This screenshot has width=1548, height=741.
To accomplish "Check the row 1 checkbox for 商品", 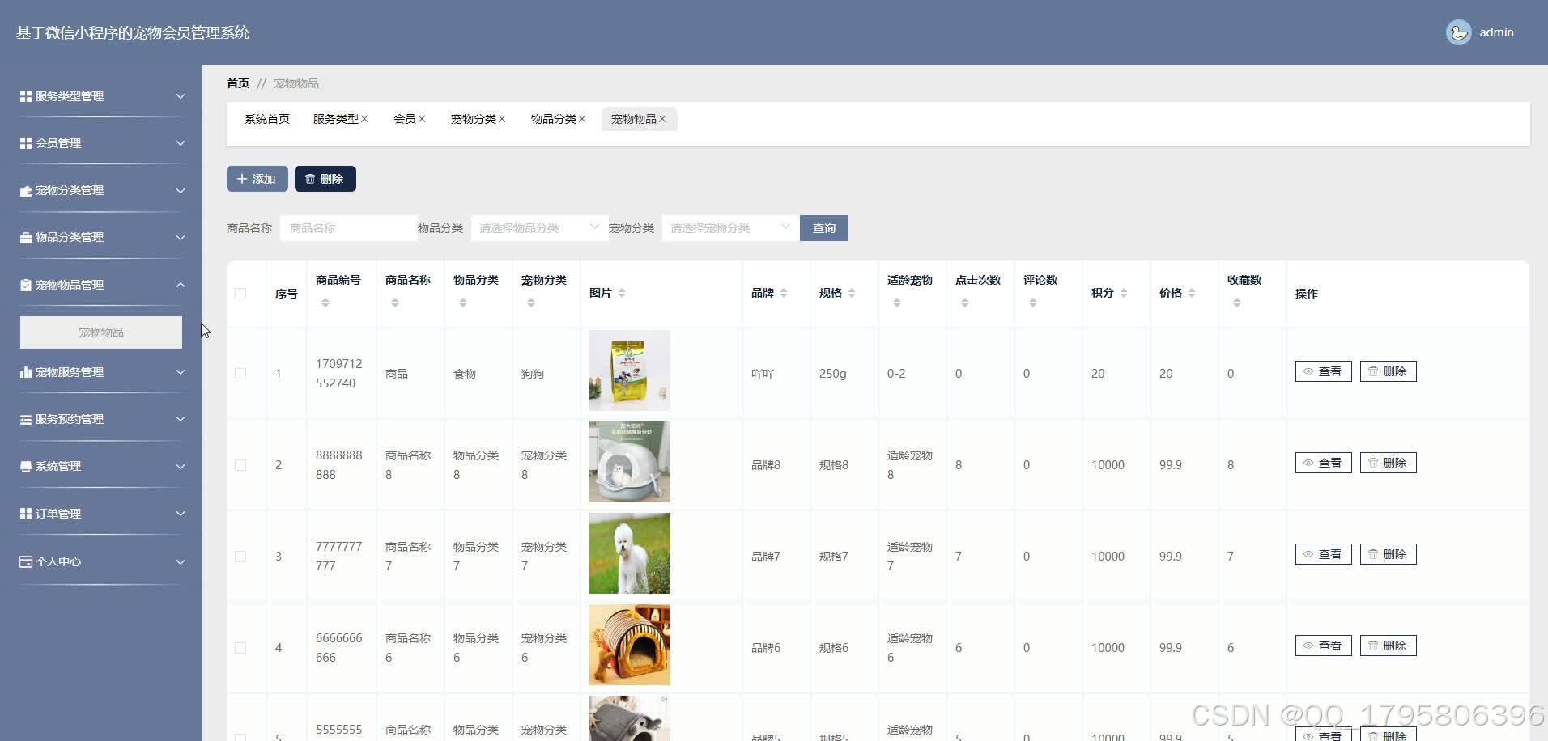I will [x=240, y=374].
